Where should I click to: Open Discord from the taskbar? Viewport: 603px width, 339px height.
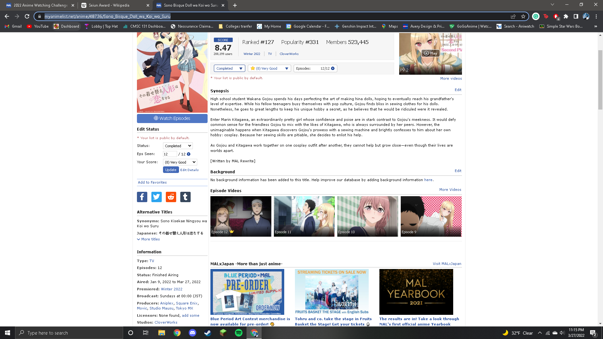click(193, 333)
